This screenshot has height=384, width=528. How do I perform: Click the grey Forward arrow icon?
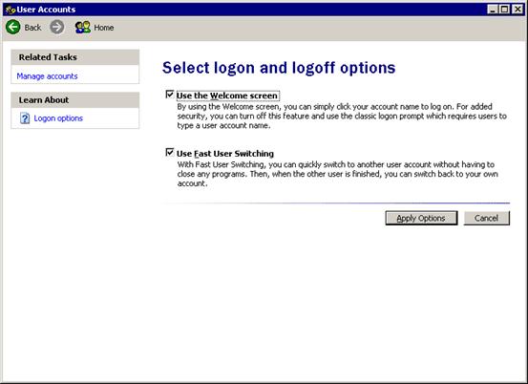pyautogui.click(x=57, y=27)
